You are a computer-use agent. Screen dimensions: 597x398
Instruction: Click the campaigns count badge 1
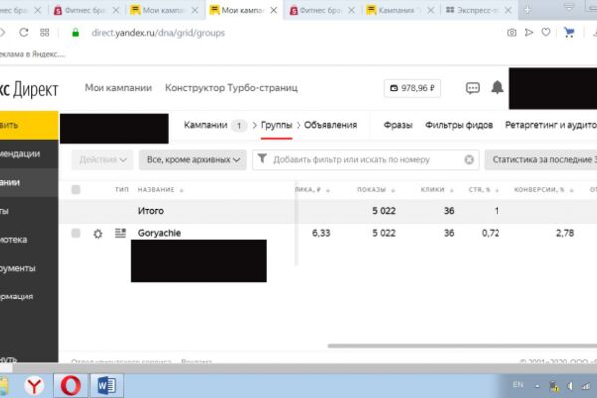click(239, 126)
